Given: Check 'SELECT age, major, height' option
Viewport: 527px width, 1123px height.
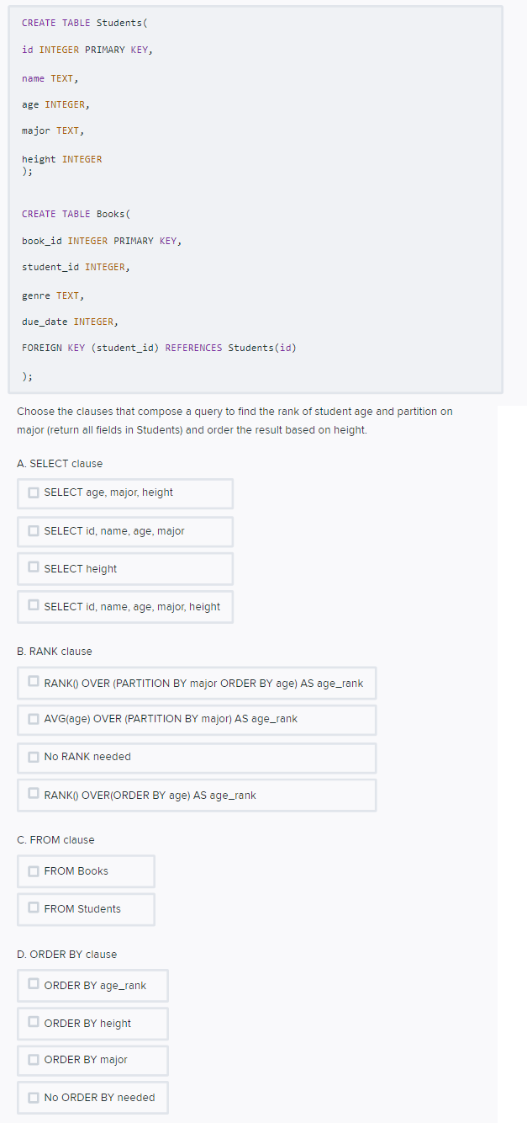Looking at the screenshot, I should pyautogui.click(x=34, y=492).
